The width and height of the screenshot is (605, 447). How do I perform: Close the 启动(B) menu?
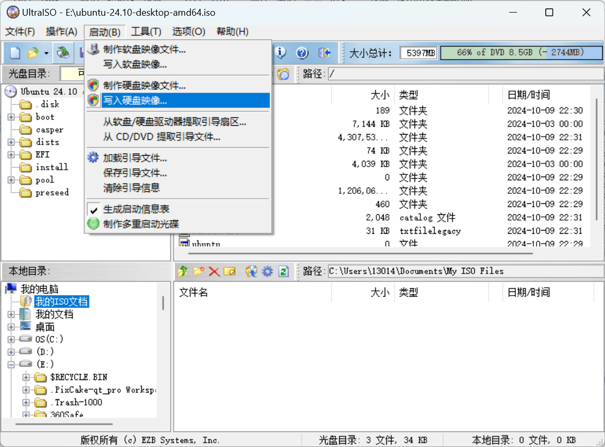[x=105, y=31]
